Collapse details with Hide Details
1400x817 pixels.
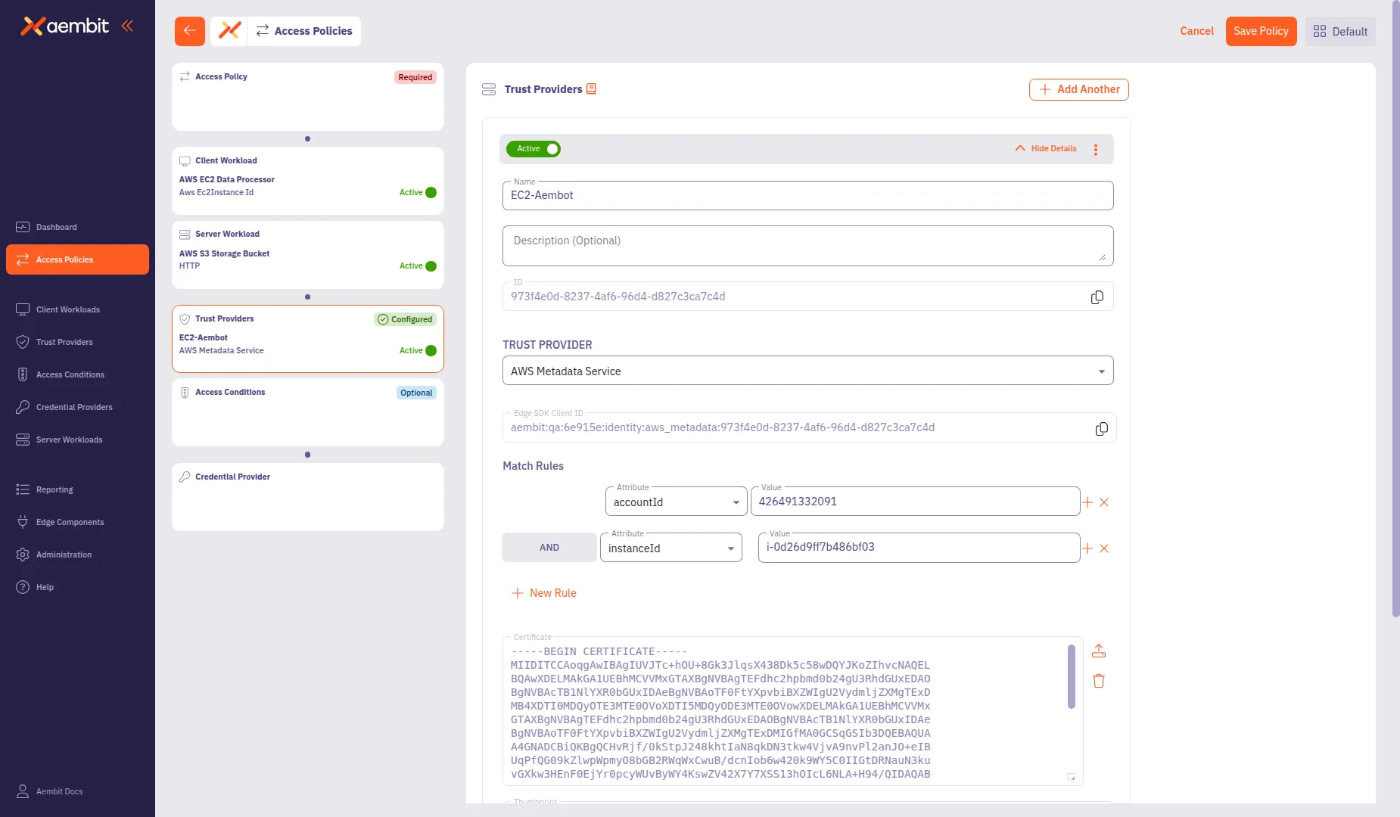pos(1046,148)
